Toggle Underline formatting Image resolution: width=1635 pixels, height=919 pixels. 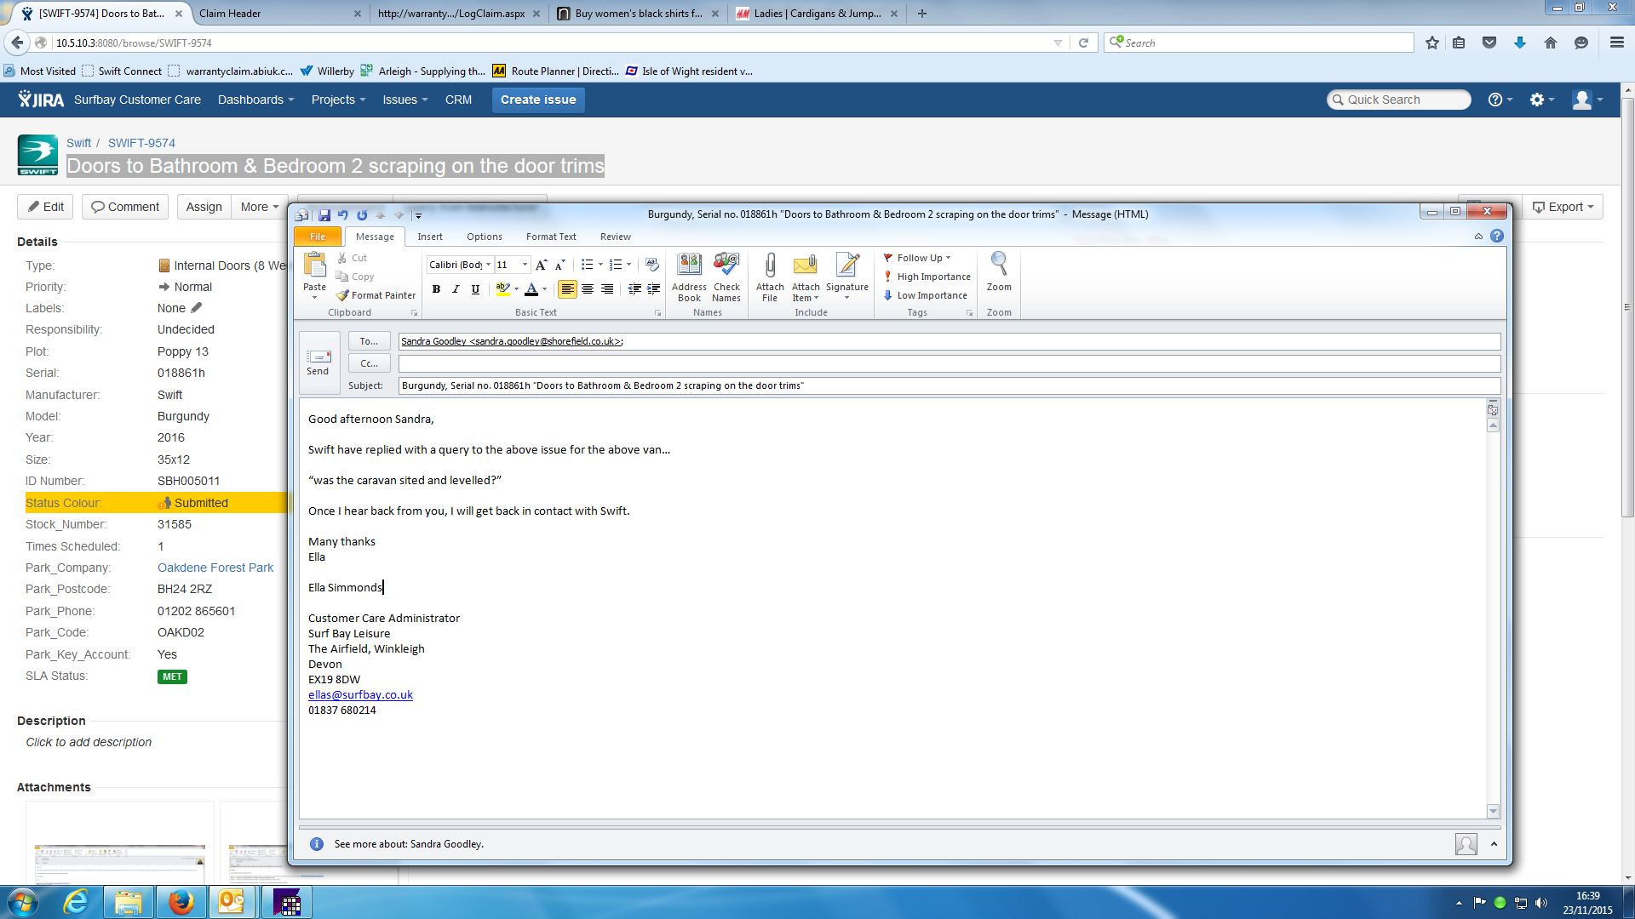[x=475, y=289]
